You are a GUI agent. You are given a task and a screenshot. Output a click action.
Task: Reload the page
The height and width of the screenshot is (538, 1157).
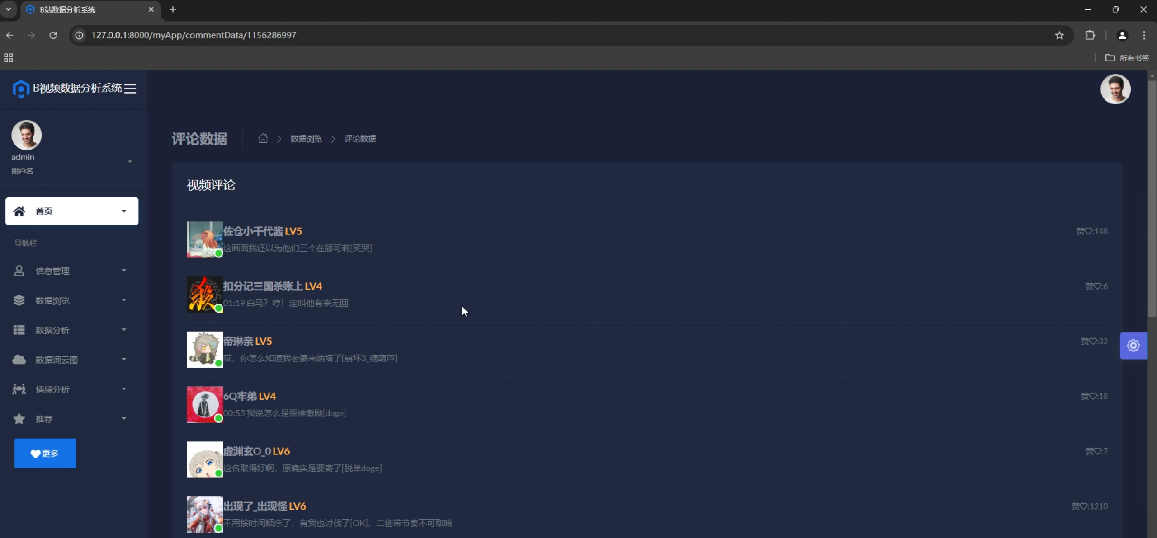53,35
